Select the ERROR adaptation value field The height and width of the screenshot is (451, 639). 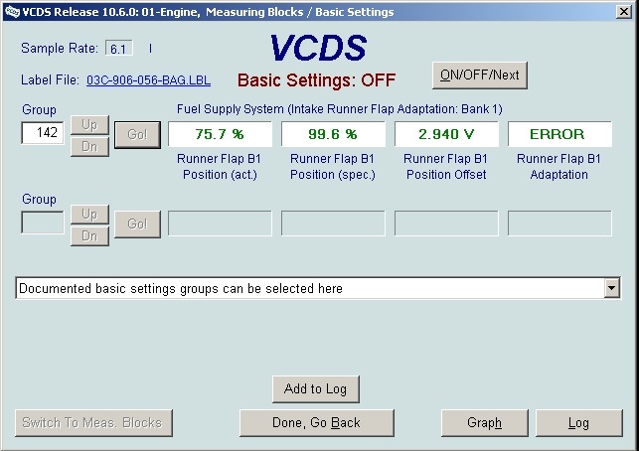[x=559, y=134]
